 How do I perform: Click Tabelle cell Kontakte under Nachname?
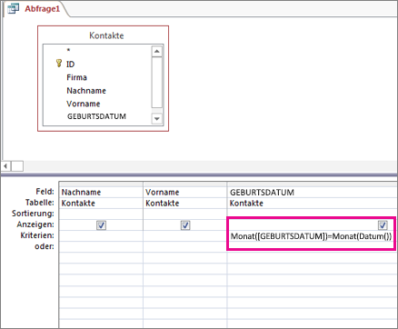point(101,203)
